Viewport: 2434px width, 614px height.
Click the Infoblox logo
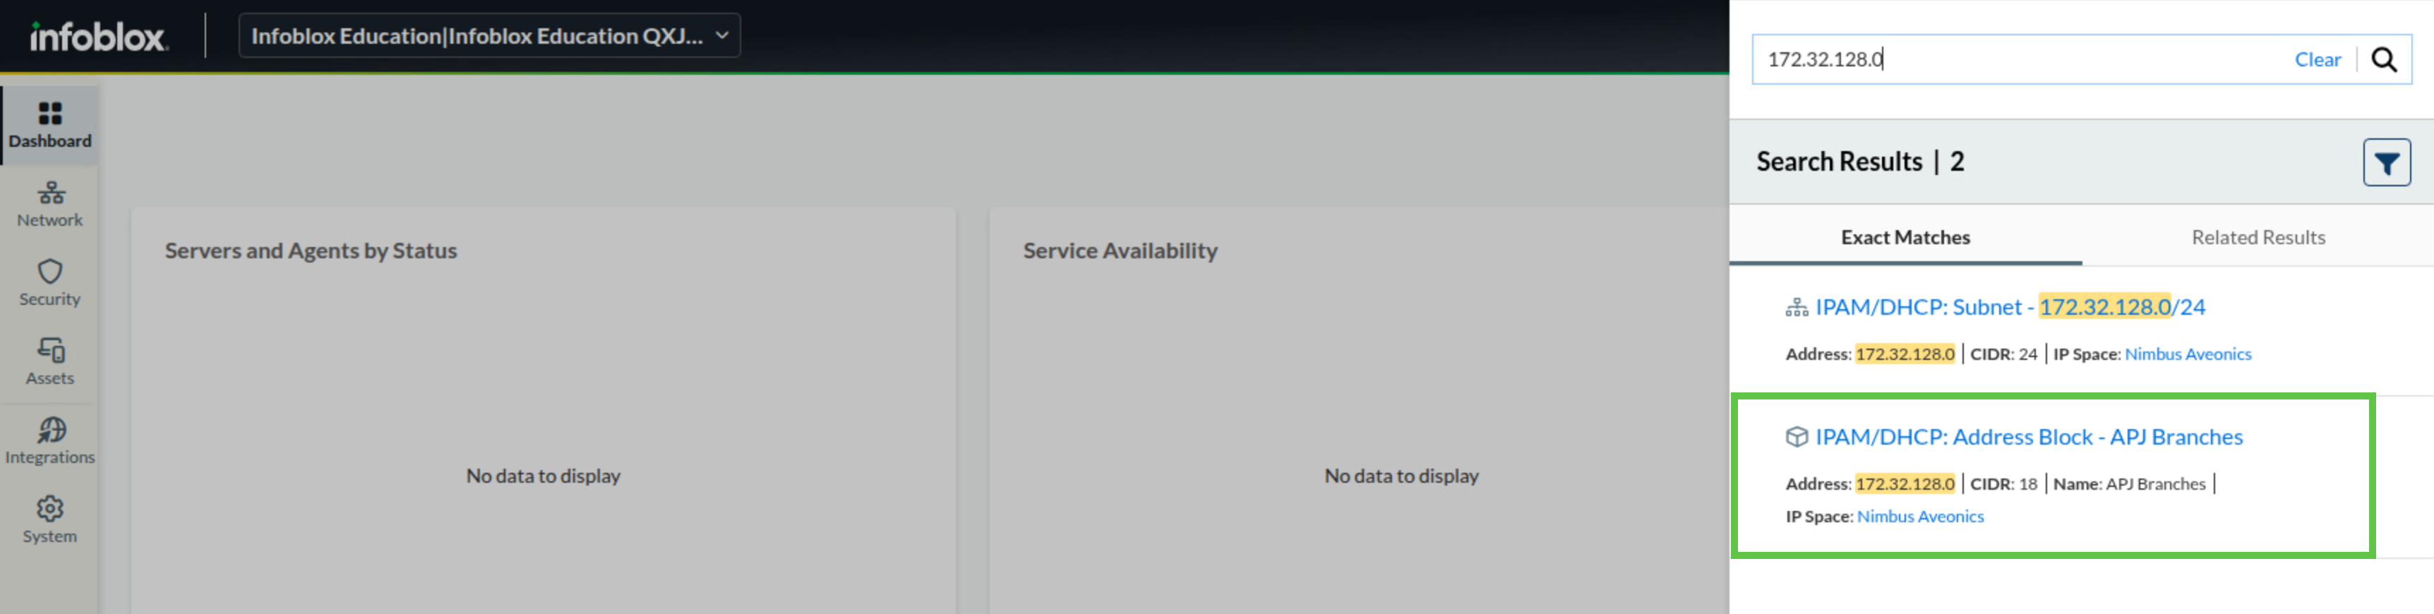pyautogui.click(x=98, y=37)
